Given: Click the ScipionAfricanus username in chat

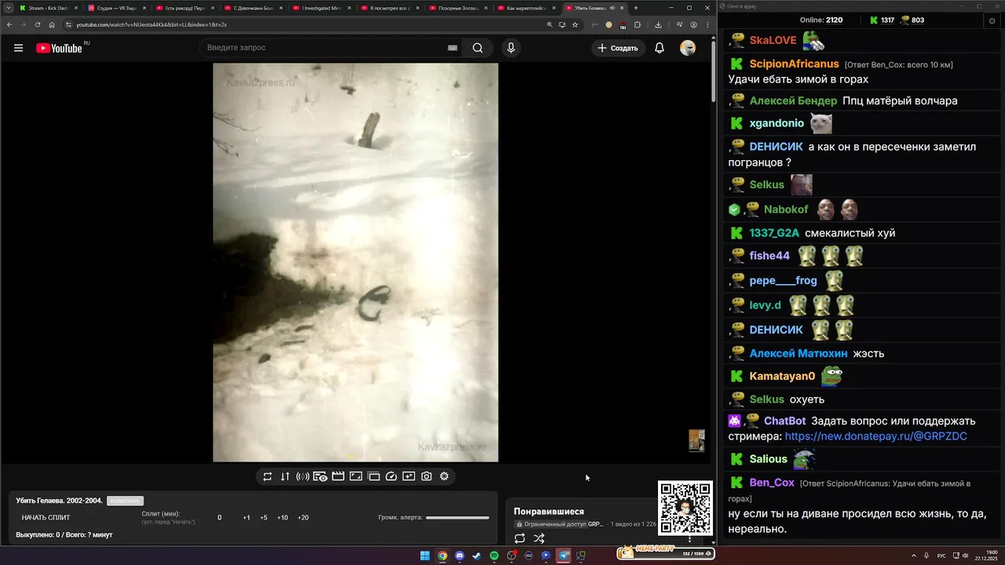Looking at the screenshot, I should click(x=794, y=64).
